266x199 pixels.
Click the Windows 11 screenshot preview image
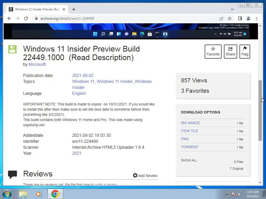131,31
